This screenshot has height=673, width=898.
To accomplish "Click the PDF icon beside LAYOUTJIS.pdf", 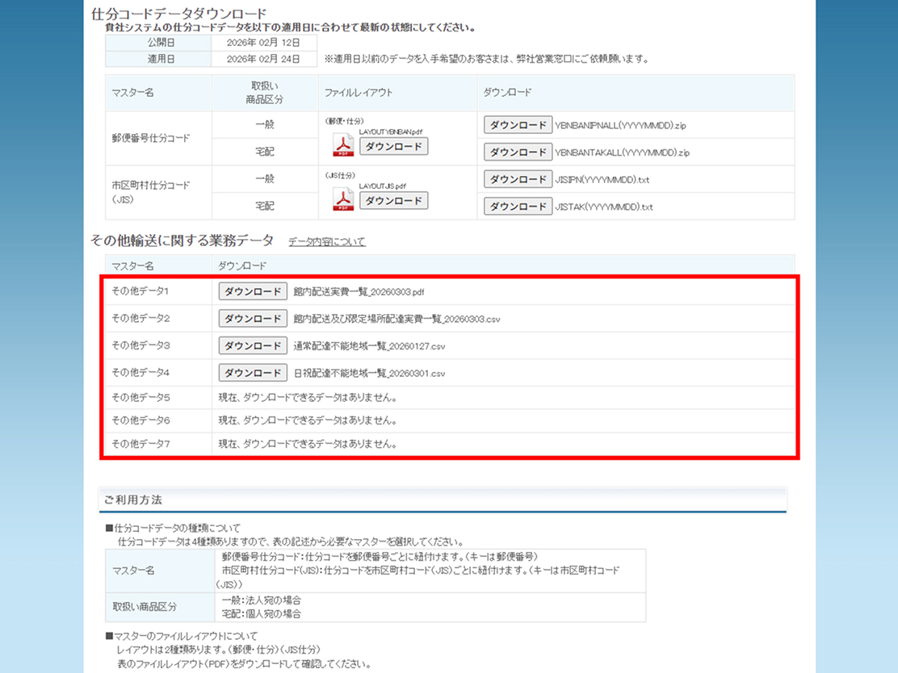I will (x=343, y=199).
